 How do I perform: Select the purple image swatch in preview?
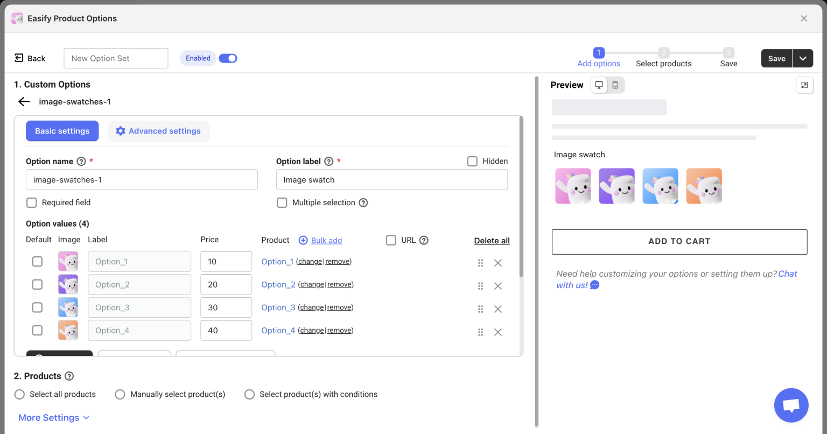point(616,186)
